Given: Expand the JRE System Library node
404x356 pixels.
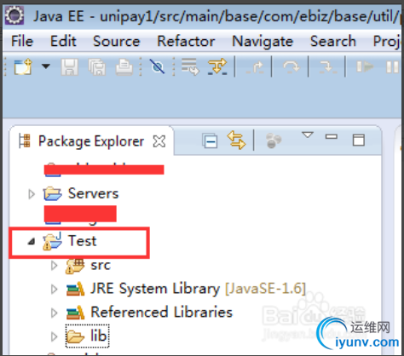Looking at the screenshot, I should pos(54,290).
